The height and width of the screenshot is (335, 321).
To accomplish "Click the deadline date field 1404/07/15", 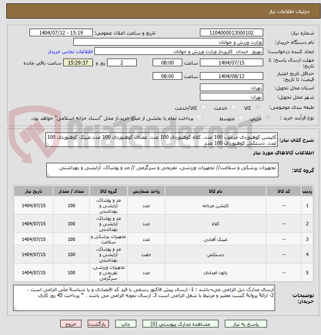I will tap(231, 62).
